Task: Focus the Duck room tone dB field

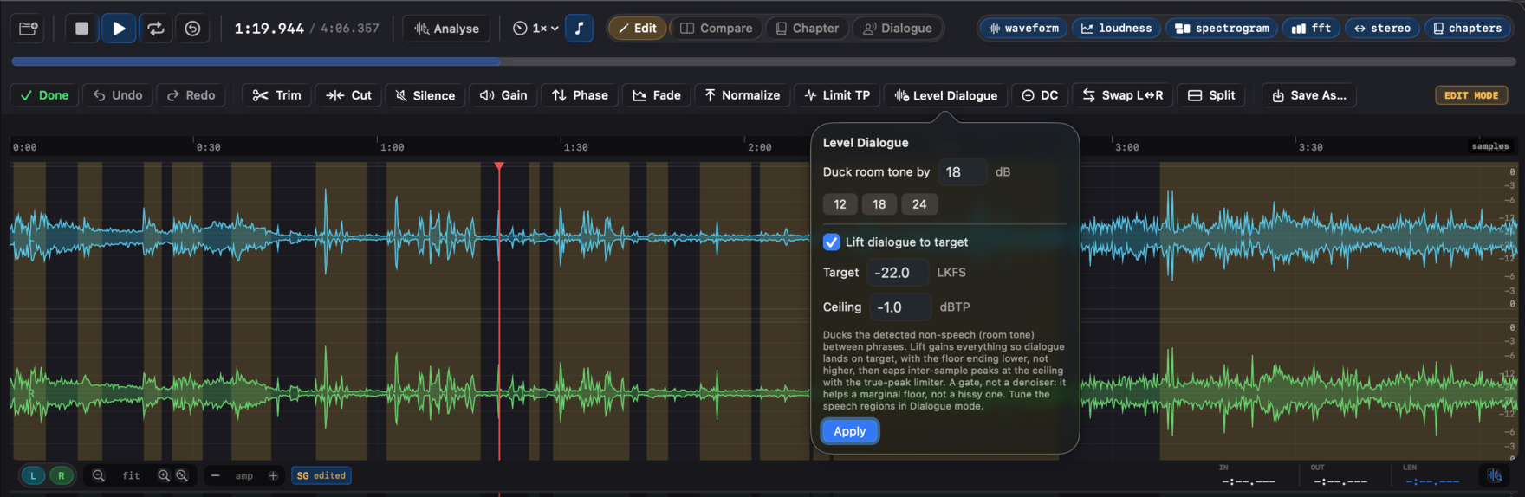Action: [962, 172]
